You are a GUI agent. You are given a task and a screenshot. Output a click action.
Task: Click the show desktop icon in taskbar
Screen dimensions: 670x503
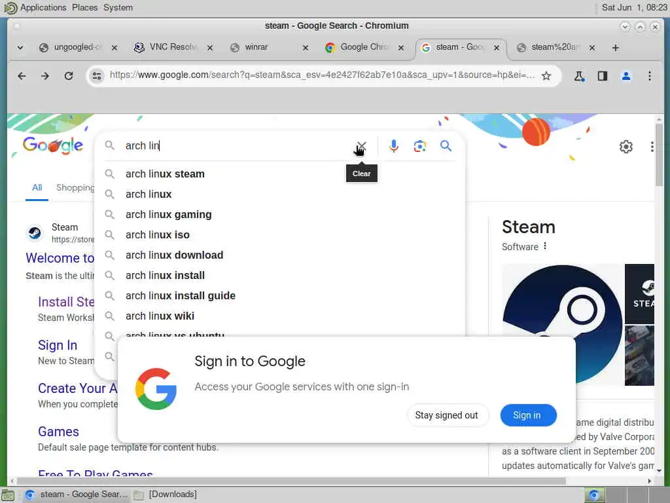pos(8,495)
